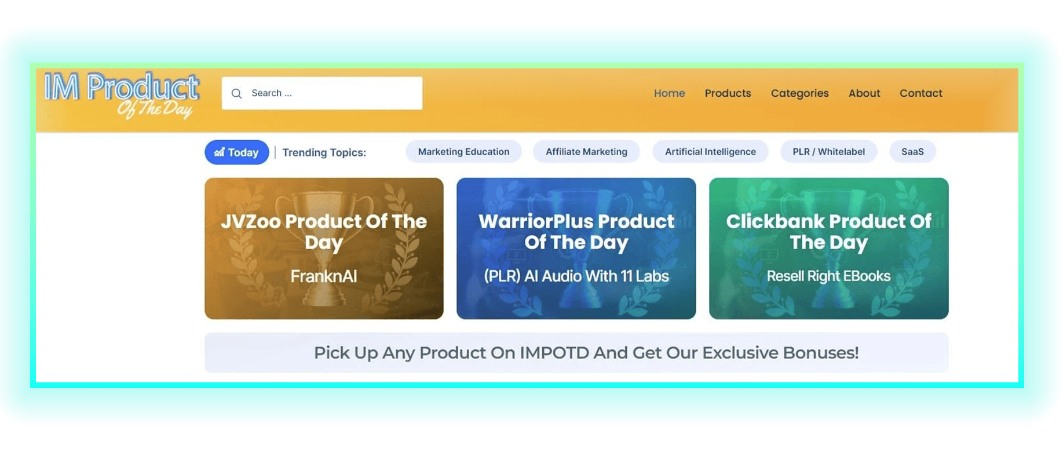This screenshot has height=460, width=1063.
Task: Filter by Affiliate Marketing topic
Action: 586,152
